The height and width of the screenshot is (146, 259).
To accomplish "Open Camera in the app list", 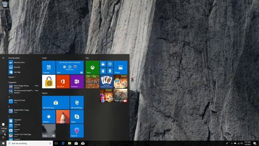I will [24, 131].
